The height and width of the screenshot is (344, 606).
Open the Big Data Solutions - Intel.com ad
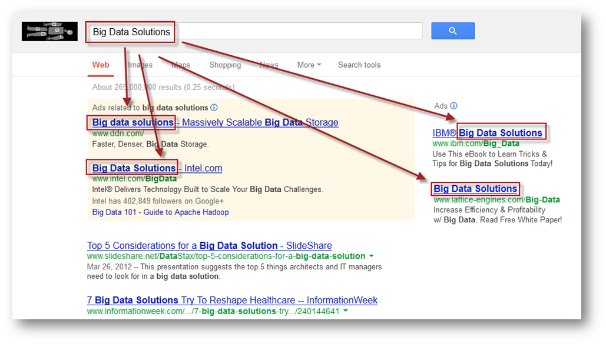pos(157,168)
